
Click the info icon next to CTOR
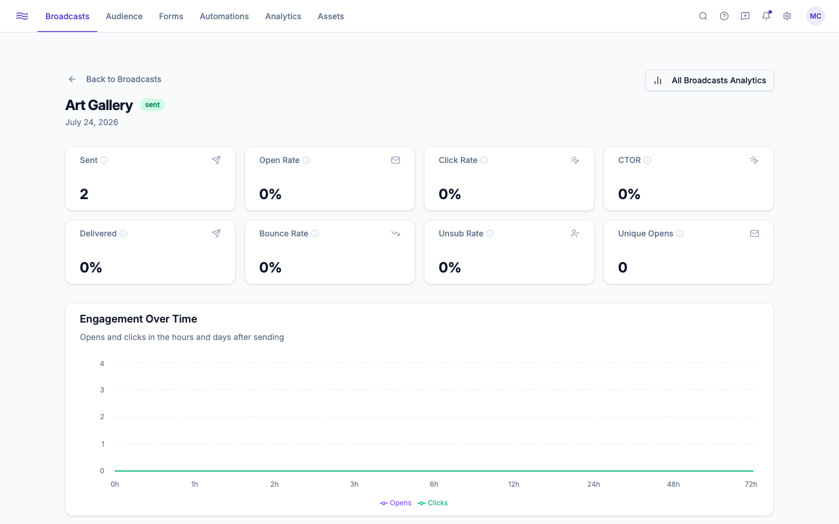click(x=647, y=160)
